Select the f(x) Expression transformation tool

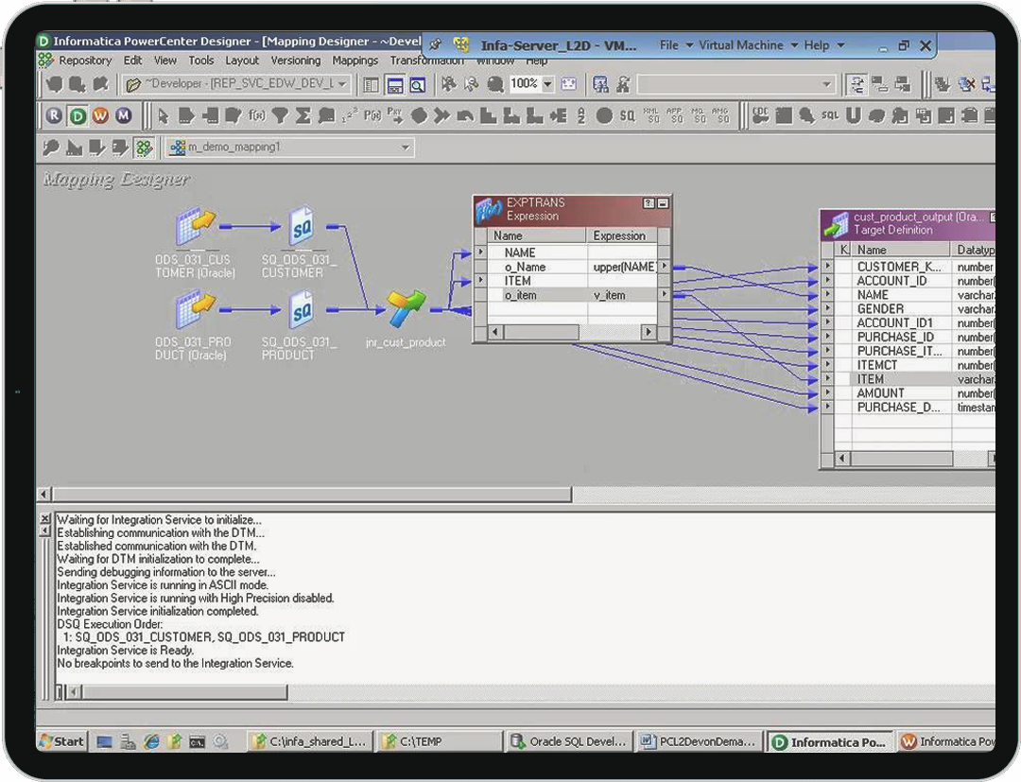(256, 116)
